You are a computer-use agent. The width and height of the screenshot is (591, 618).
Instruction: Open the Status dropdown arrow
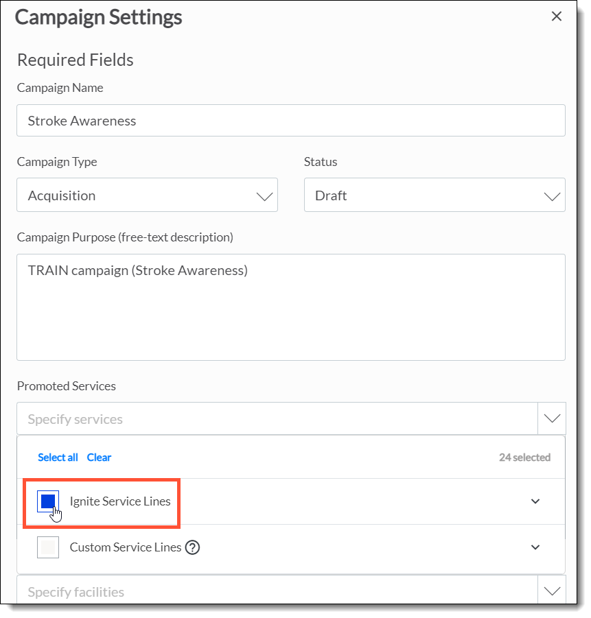coord(552,195)
